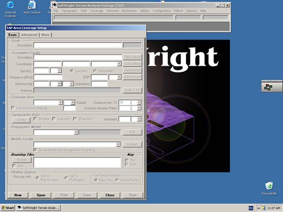Open the Editors menu
This screenshot has height=212, width=283.
coord(178,11)
